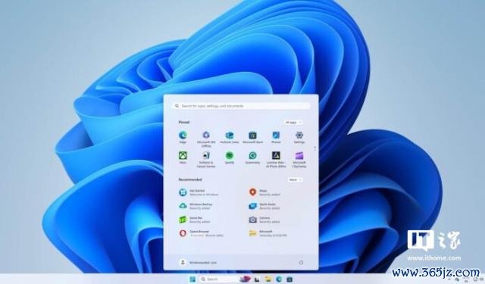This screenshot has width=485, height=284.
Task: Expand the All apps list
Action: click(293, 123)
